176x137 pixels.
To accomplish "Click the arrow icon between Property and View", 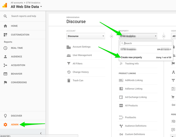I will 164,36.
